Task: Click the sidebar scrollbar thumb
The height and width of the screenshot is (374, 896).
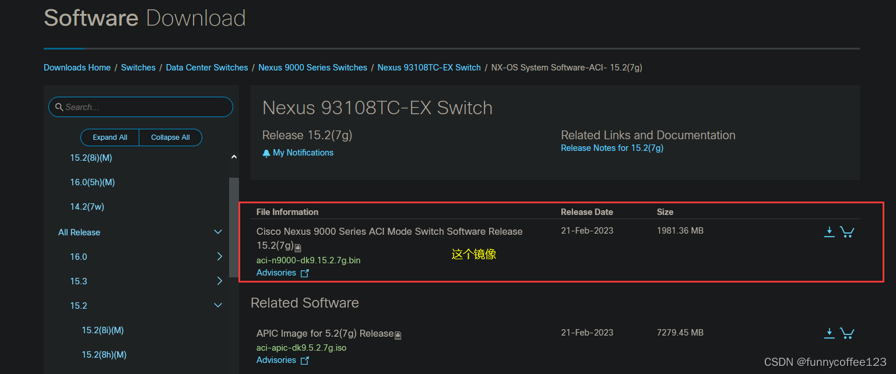Action: pos(234,227)
